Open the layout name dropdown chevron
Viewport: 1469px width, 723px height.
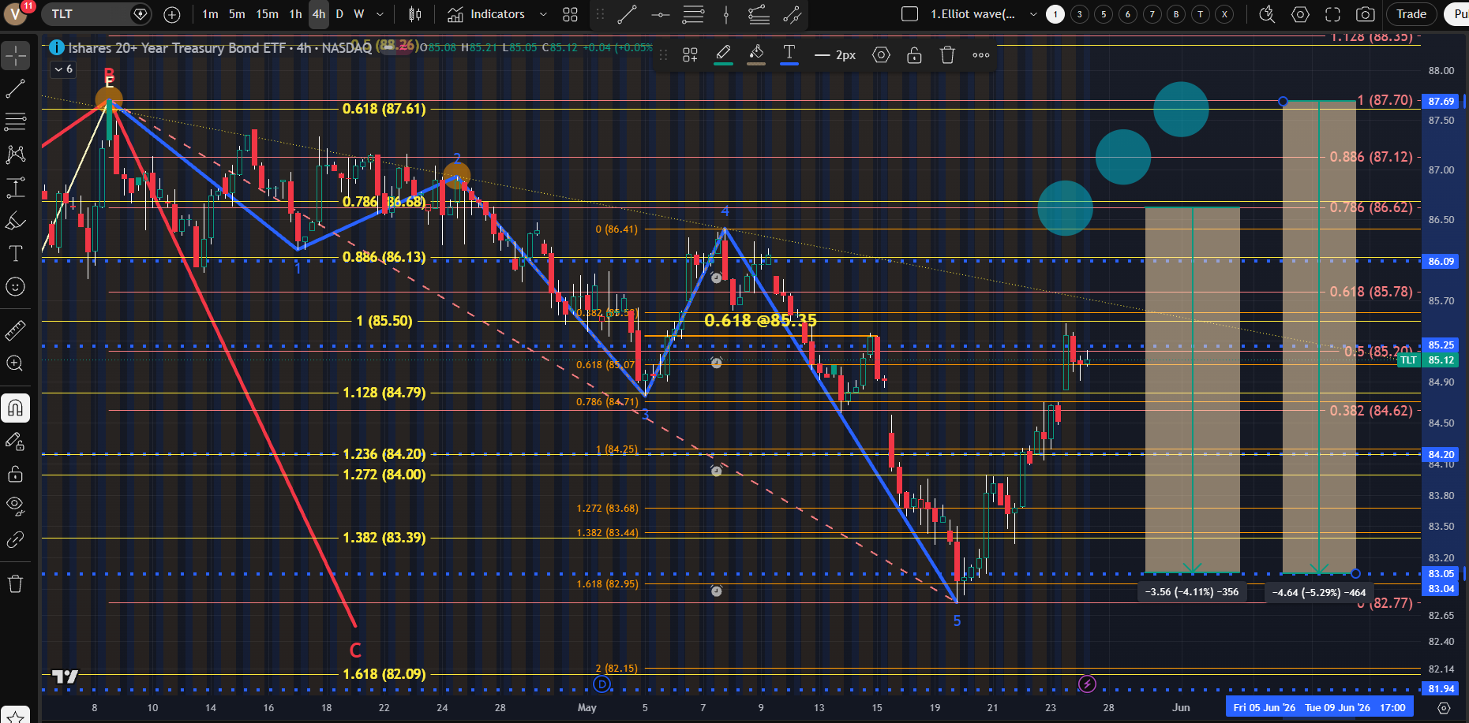tap(1032, 14)
